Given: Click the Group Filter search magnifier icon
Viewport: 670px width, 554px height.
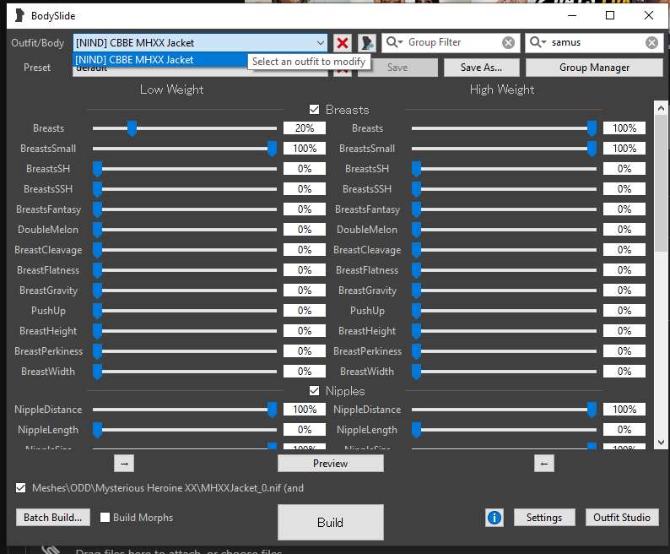Looking at the screenshot, I should 394,42.
